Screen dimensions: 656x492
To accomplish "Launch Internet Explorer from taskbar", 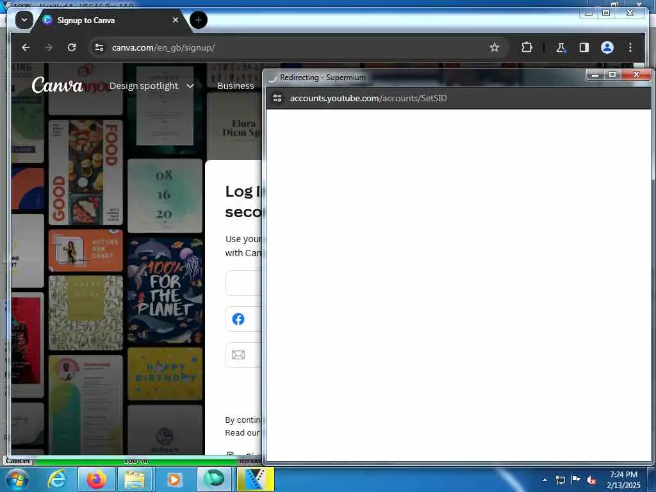I will pyautogui.click(x=56, y=479).
